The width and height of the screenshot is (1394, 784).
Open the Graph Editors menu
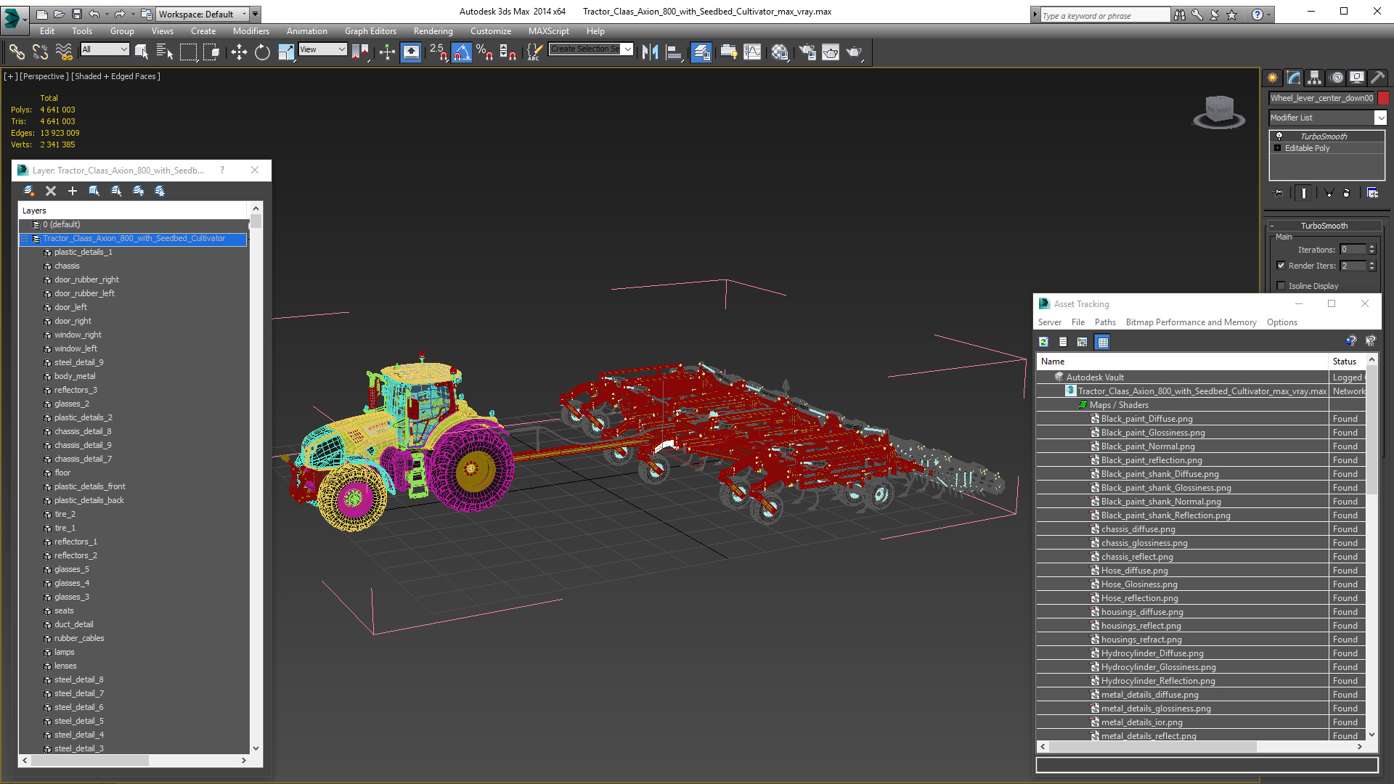click(x=370, y=31)
